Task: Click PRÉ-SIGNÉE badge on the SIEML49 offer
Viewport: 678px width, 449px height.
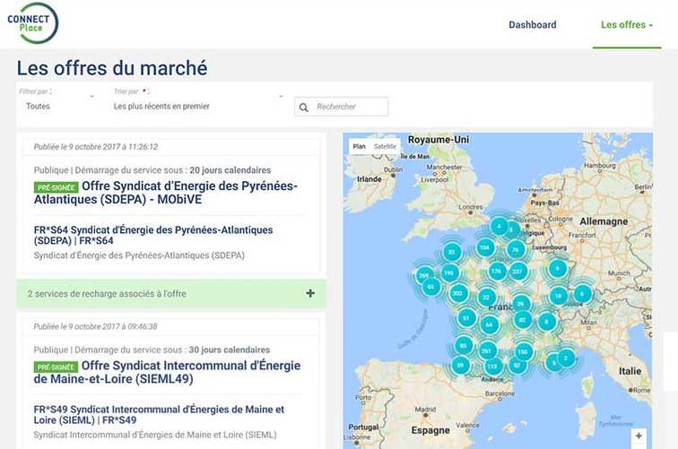Action: pyautogui.click(x=56, y=367)
